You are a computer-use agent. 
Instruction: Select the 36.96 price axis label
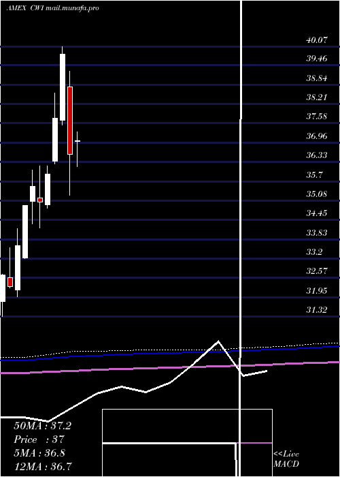317,136
